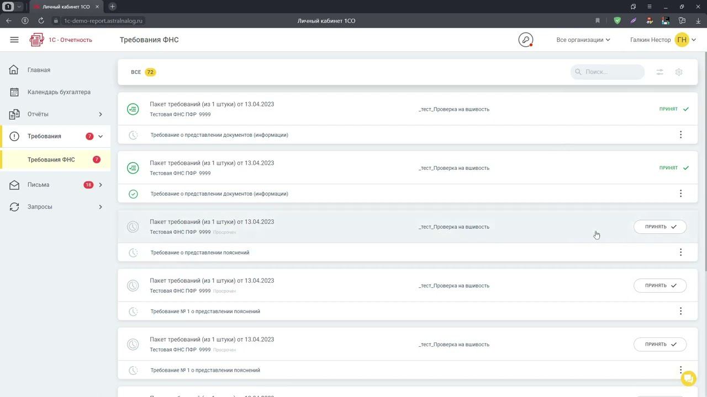Click the 1С-Отчетность logo icon
This screenshot has height=397, width=707.
(37, 40)
